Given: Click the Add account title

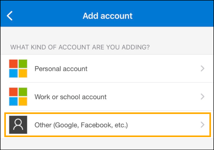Looking at the screenshot, I should pos(108,16).
